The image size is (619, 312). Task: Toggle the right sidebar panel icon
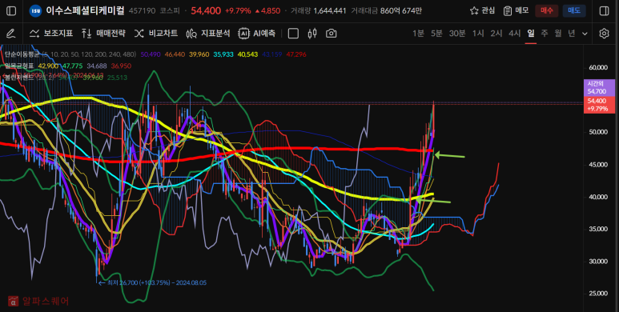tap(604, 11)
